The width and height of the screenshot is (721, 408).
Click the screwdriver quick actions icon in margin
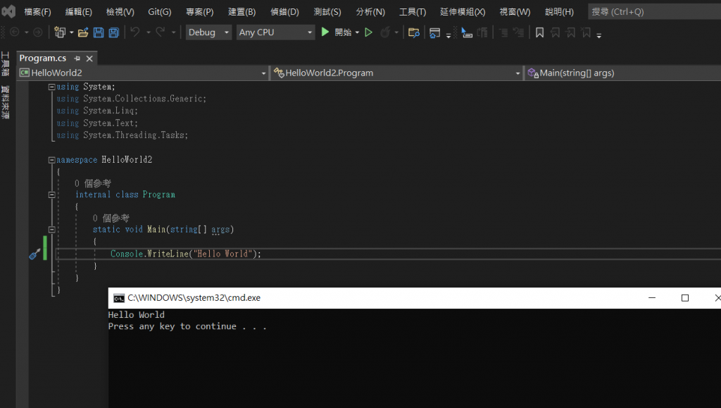pos(35,254)
